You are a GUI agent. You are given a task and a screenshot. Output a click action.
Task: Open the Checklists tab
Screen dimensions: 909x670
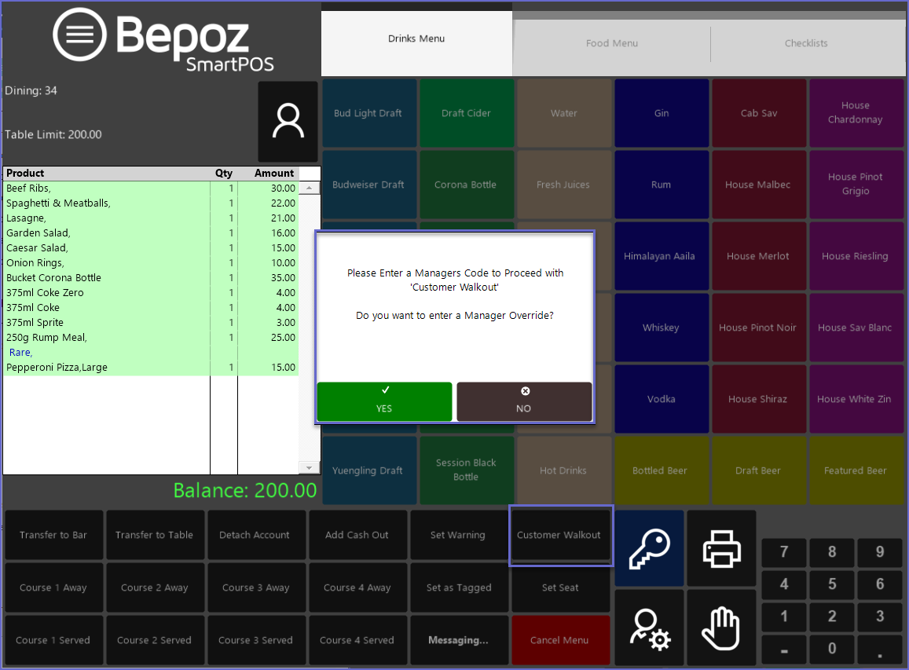pyautogui.click(x=806, y=43)
